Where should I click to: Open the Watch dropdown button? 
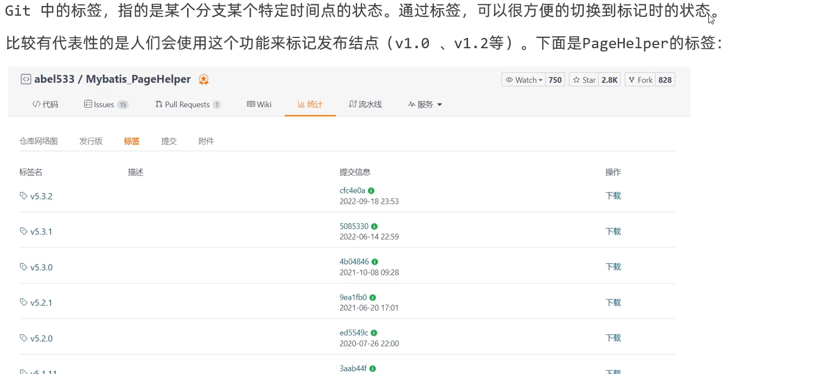523,80
